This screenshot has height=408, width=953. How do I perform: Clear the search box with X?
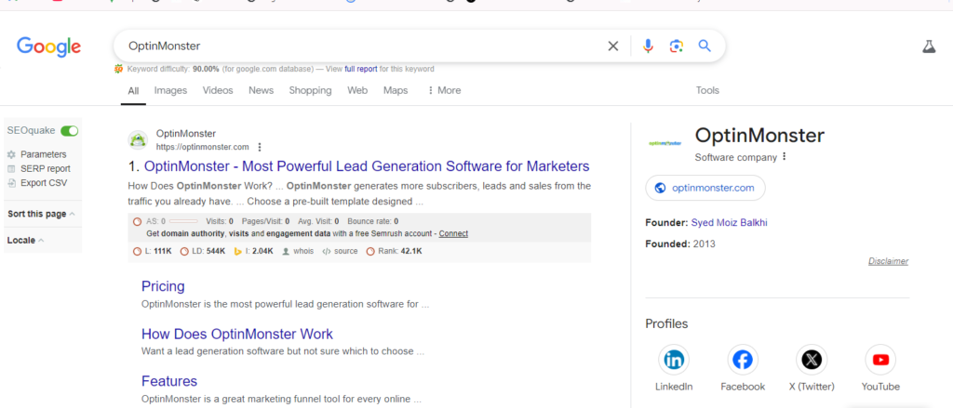[x=613, y=46]
